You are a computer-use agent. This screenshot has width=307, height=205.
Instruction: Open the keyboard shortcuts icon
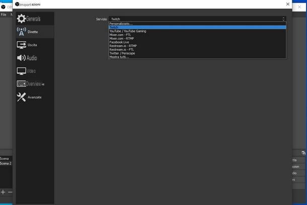coord(21,84)
